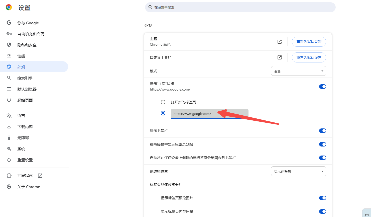Click the browser window icon beside 默认浏览器
Screen dimensions: 371x217
(9, 89)
